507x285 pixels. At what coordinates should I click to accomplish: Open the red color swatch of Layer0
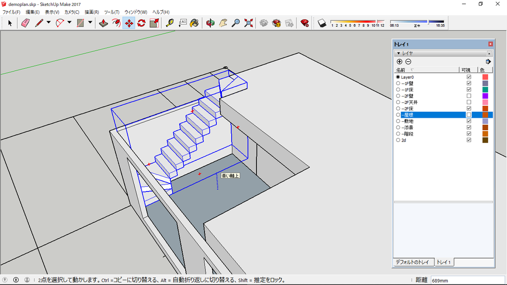[485, 77]
